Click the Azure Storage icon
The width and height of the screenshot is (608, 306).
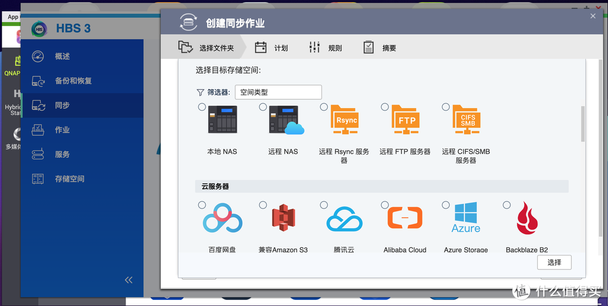(x=466, y=217)
